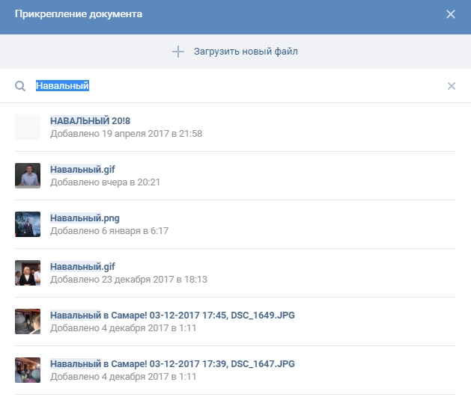
Task: Clear the search query with the X icon
Action: (451, 86)
